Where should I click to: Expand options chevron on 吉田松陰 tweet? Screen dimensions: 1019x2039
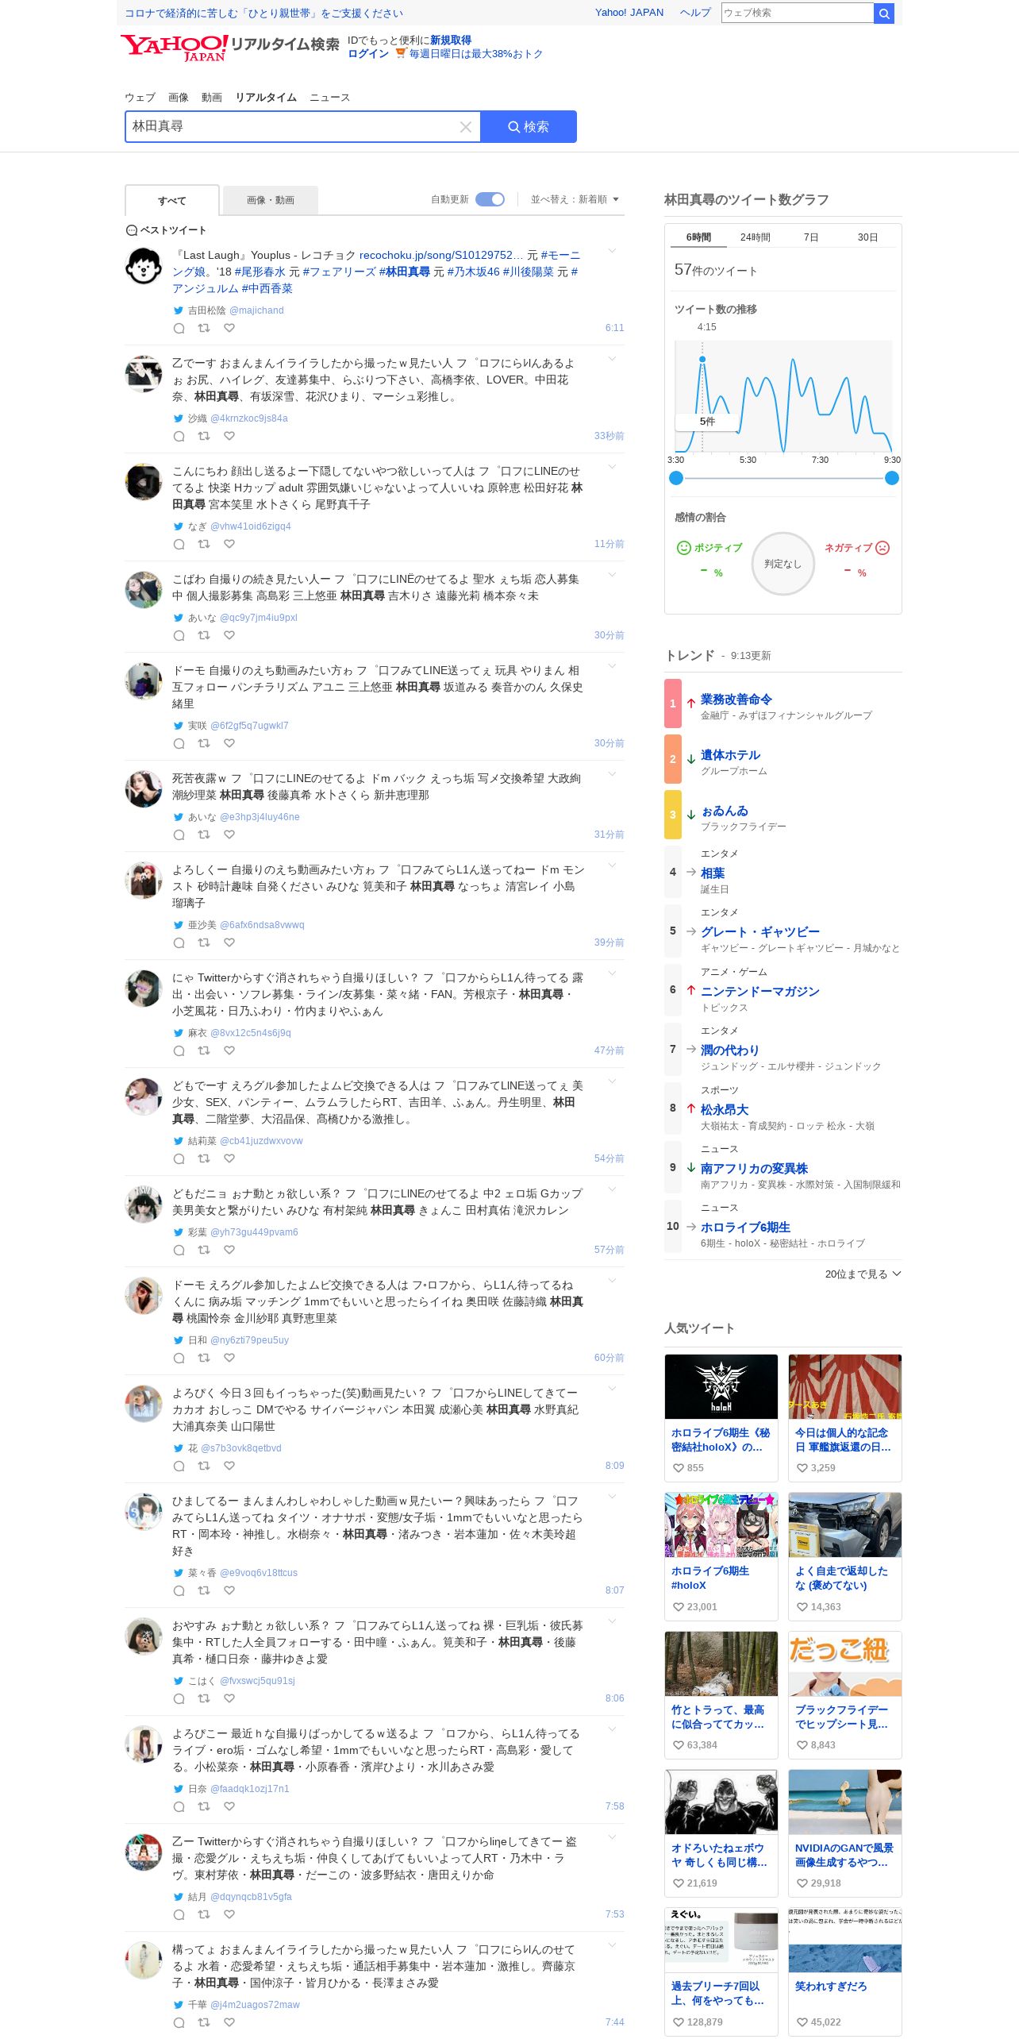(x=612, y=251)
